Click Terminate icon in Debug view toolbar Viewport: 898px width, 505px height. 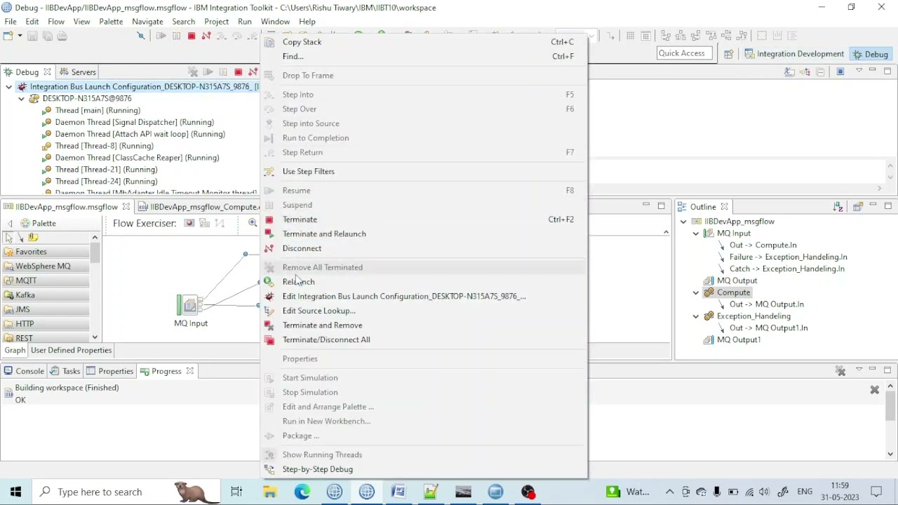(x=238, y=72)
